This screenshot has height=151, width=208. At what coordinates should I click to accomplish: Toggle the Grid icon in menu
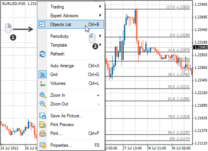[43, 75]
